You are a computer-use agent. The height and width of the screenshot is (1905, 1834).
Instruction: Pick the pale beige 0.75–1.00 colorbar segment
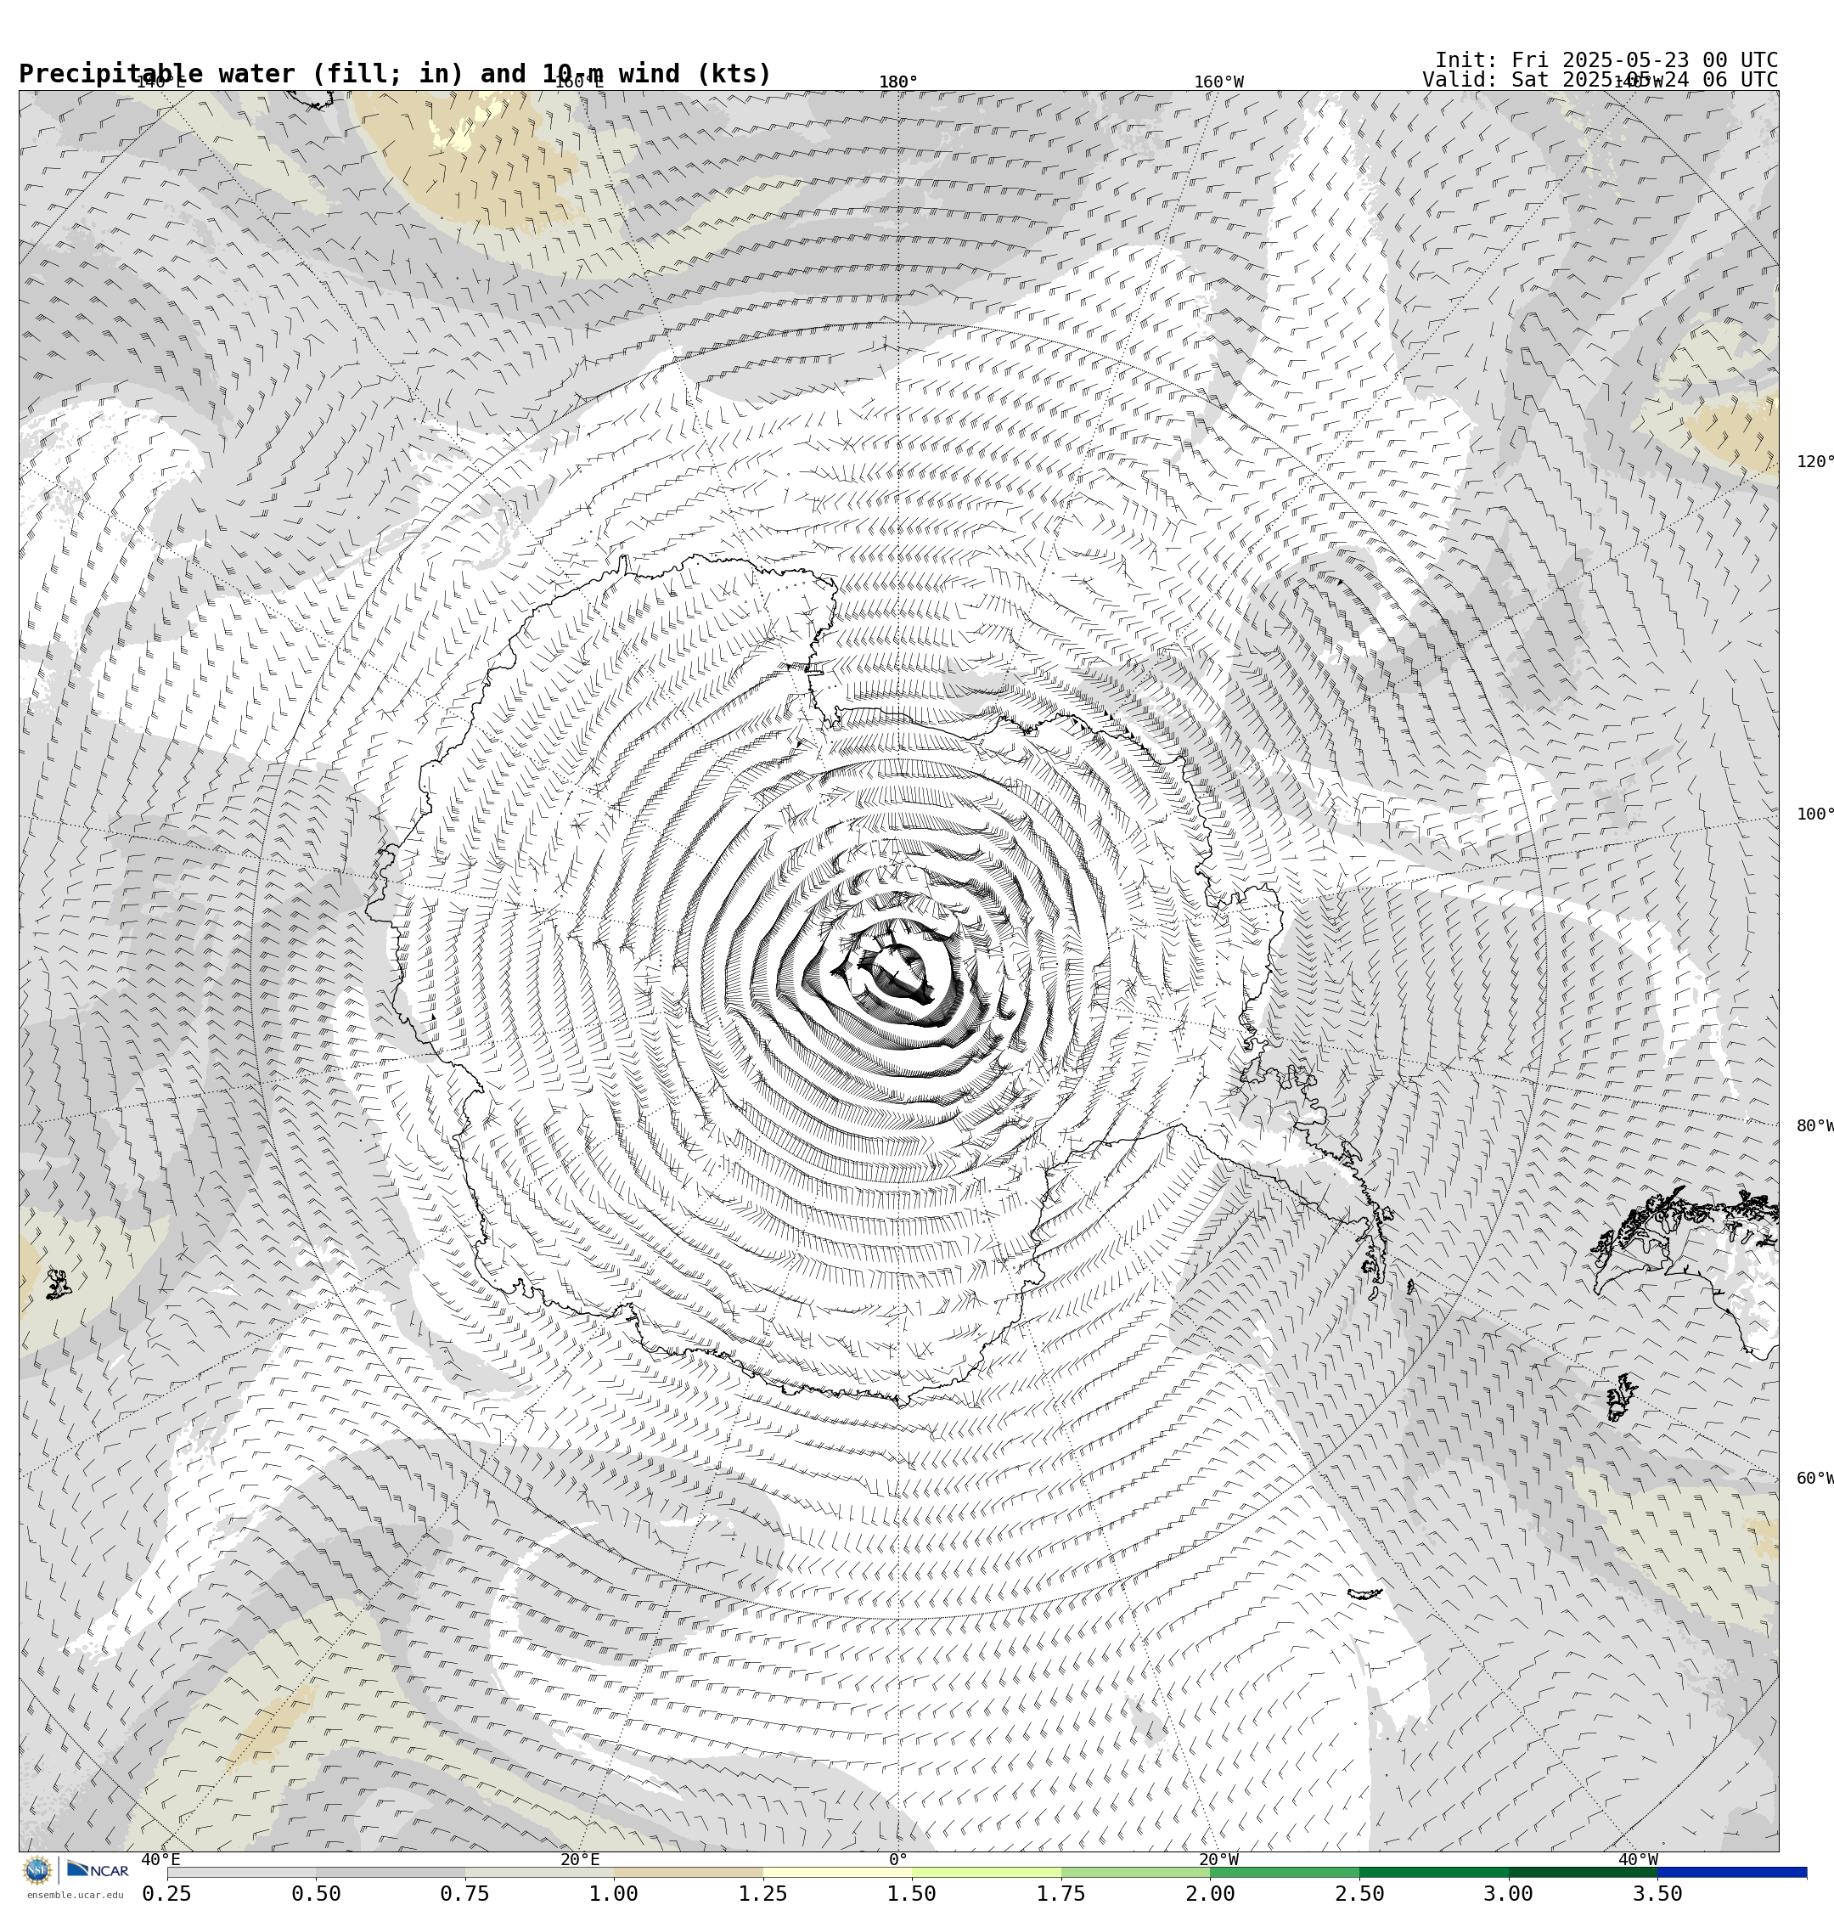pyautogui.click(x=539, y=1872)
